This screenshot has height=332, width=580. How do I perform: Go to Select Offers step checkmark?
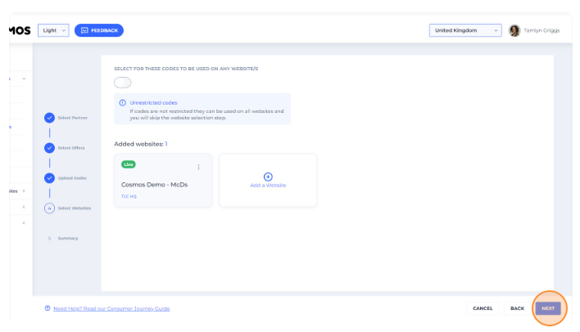click(49, 148)
